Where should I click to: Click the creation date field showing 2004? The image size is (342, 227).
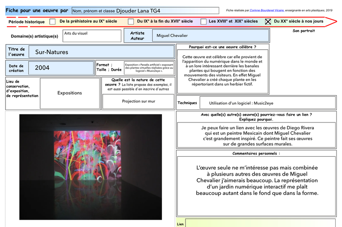pyautogui.click(x=61, y=68)
